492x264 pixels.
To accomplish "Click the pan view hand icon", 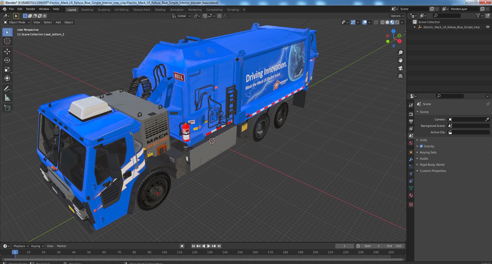I will tap(400, 60).
